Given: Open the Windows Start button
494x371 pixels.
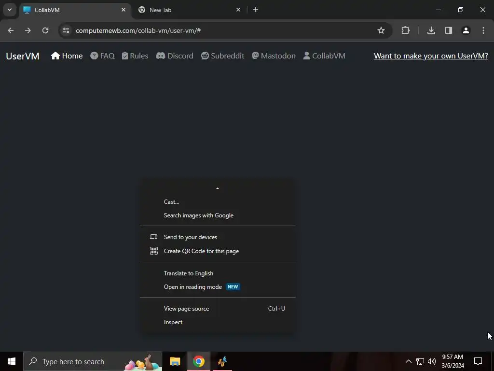Looking at the screenshot, I should tap(12, 361).
